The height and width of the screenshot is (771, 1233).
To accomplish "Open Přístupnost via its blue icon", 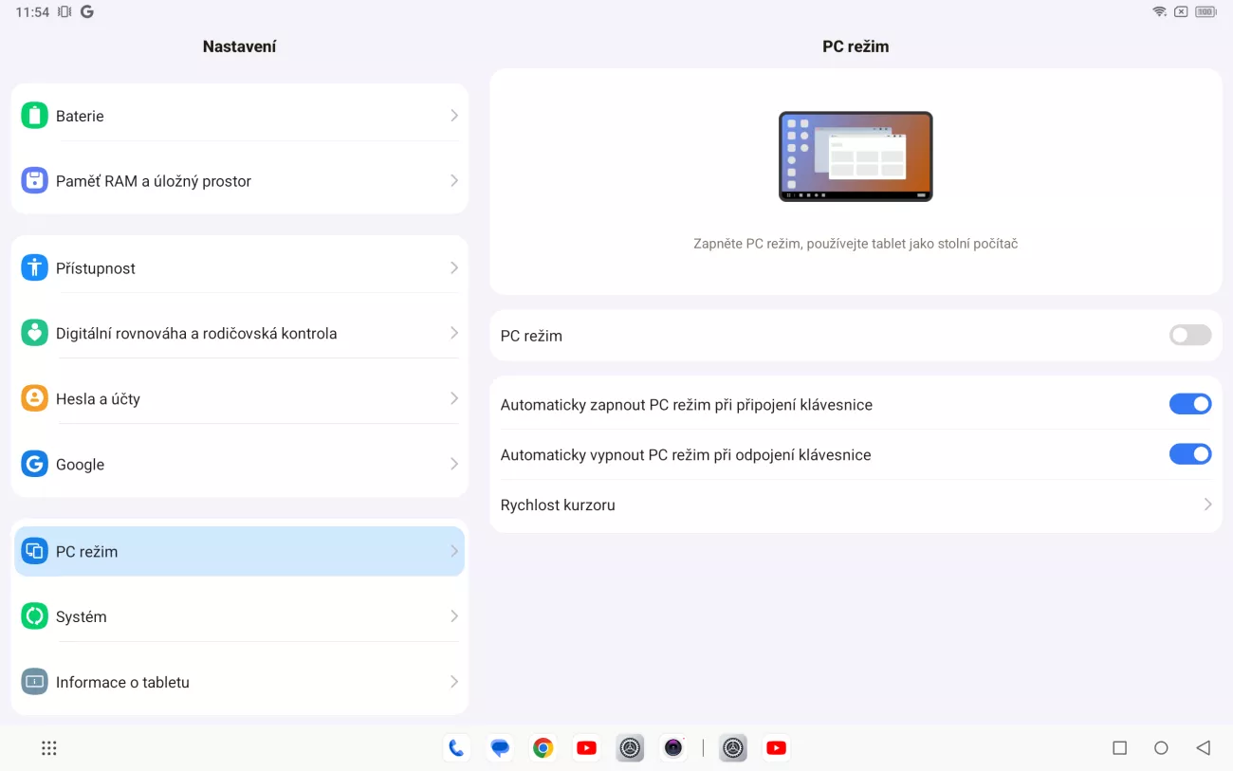I will tap(35, 268).
